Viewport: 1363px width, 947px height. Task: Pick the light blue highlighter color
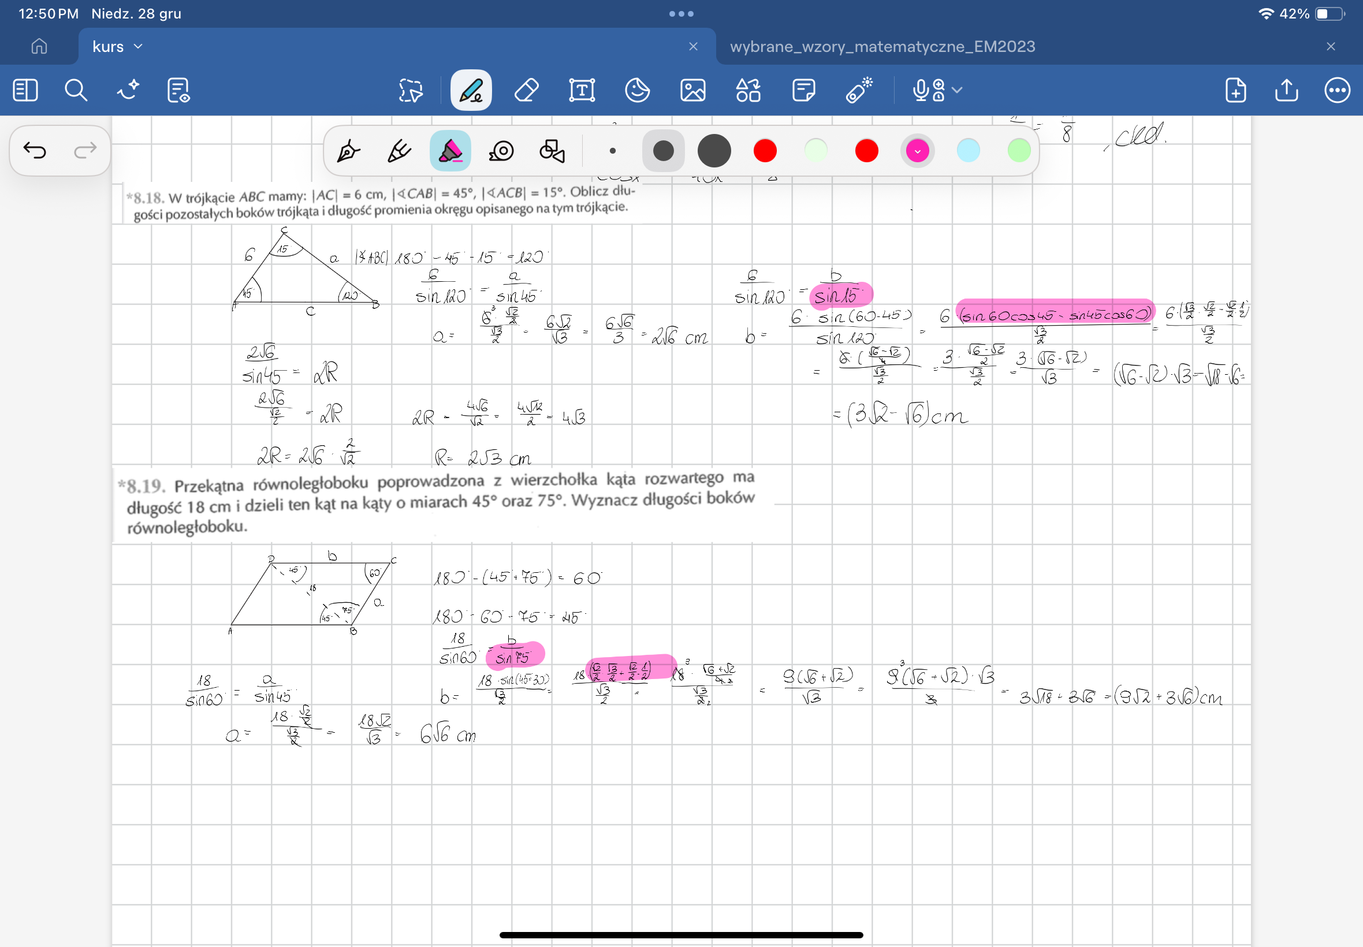point(968,151)
